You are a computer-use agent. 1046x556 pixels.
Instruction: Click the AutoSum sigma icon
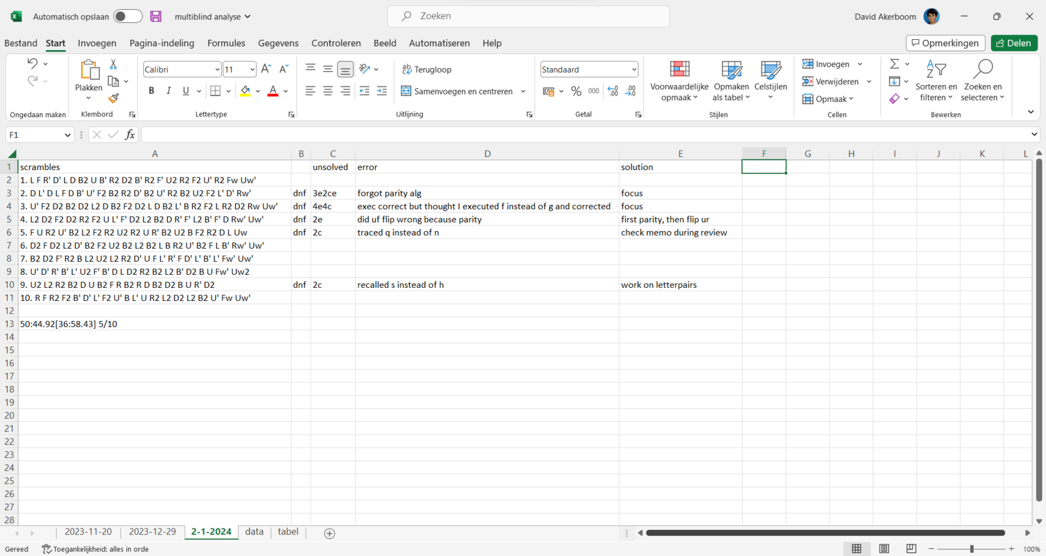[x=894, y=63]
